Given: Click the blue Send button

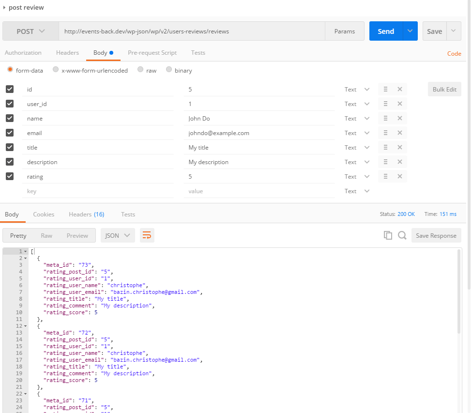Looking at the screenshot, I should 386,31.
